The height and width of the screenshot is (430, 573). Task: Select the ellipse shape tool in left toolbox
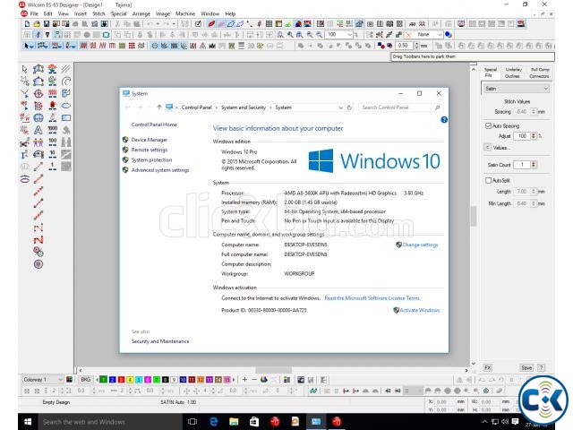click(x=66, y=106)
